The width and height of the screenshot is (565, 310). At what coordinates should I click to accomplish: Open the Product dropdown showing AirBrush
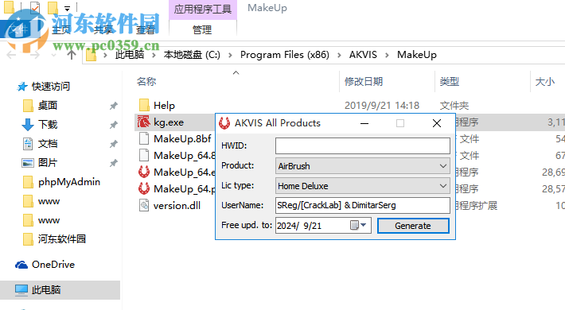(363, 166)
